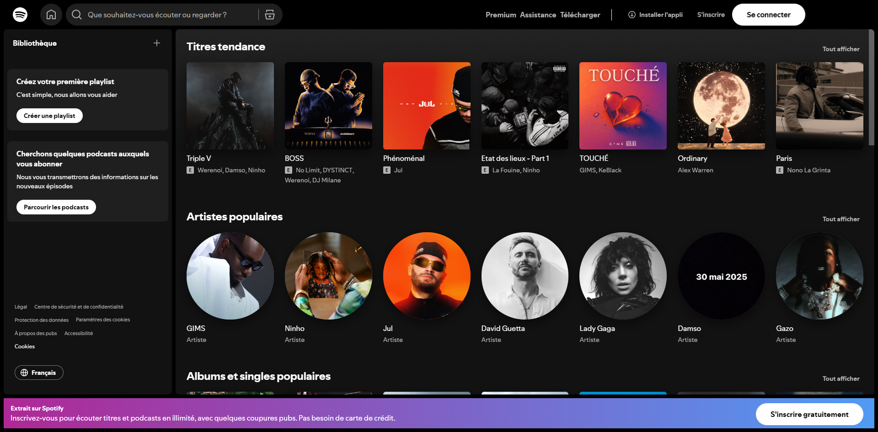Image resolution: width=878 pixels, height=432 pixels.
Task: Click the download icon near Installer l'appli
Action: [632, 15]
